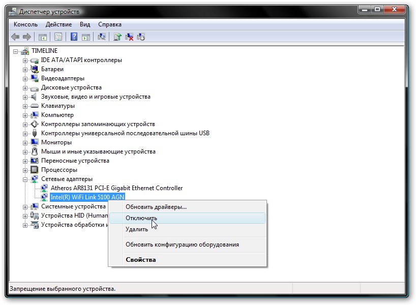416x305 pixels.
Task: Select the Atheros AR8131 Ethernet adapter
Action: coord(116,188)
